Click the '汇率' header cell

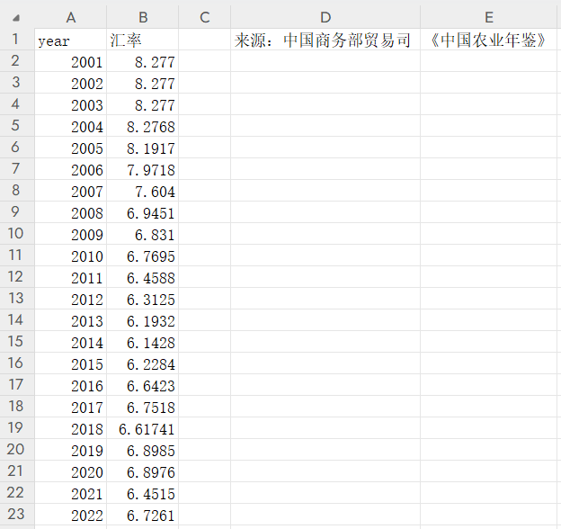142,40
